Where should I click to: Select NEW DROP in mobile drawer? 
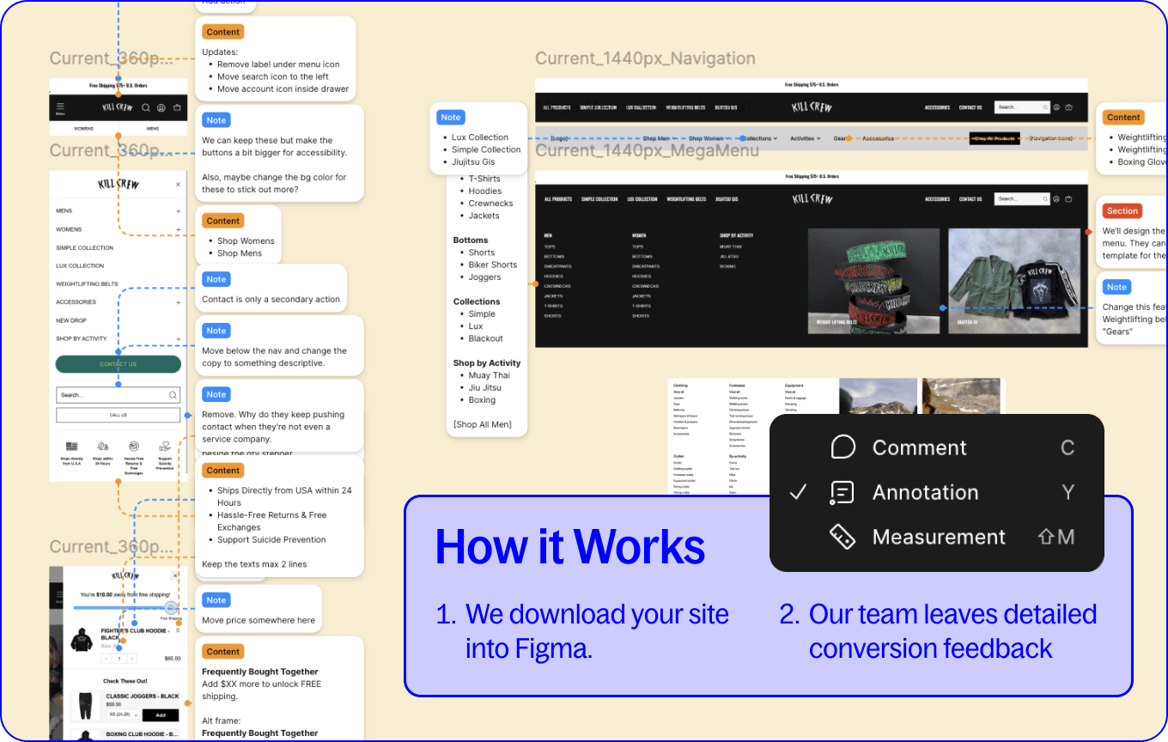point(71,320)
